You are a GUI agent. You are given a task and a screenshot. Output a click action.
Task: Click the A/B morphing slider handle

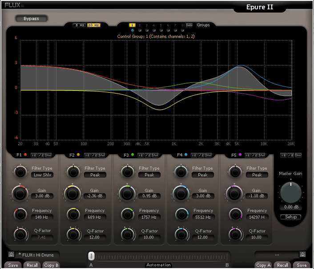(91, 256)
